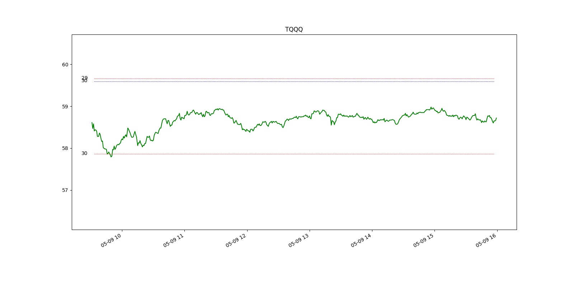Click the lower red dashed level line

tap(294, 154)
